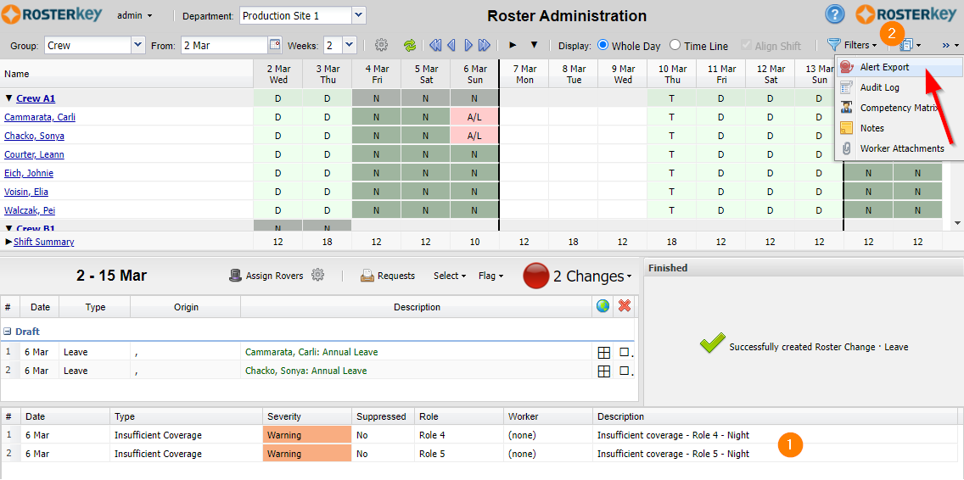
Task: Open Eich, Johnie worker link
Action: [28, 173]
